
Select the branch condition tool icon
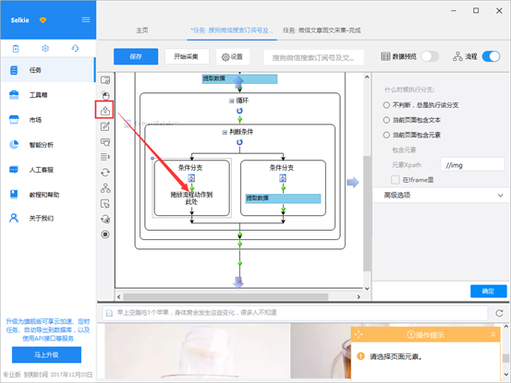tap(105, 187)
